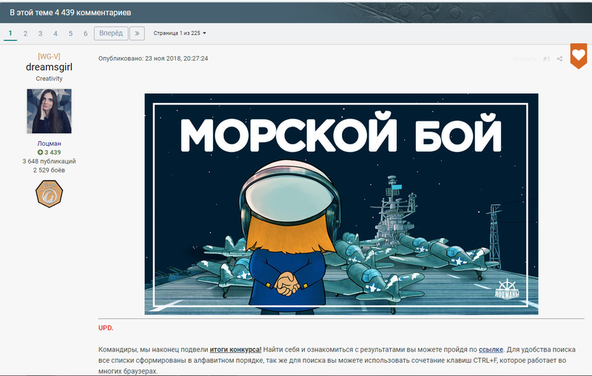Switch to page 6
592x376 pixels.
[86, 33]
